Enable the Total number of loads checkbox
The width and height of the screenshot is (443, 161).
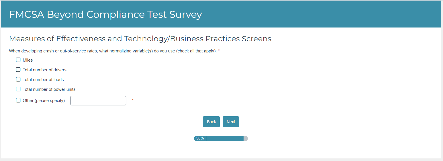[18, 79]
